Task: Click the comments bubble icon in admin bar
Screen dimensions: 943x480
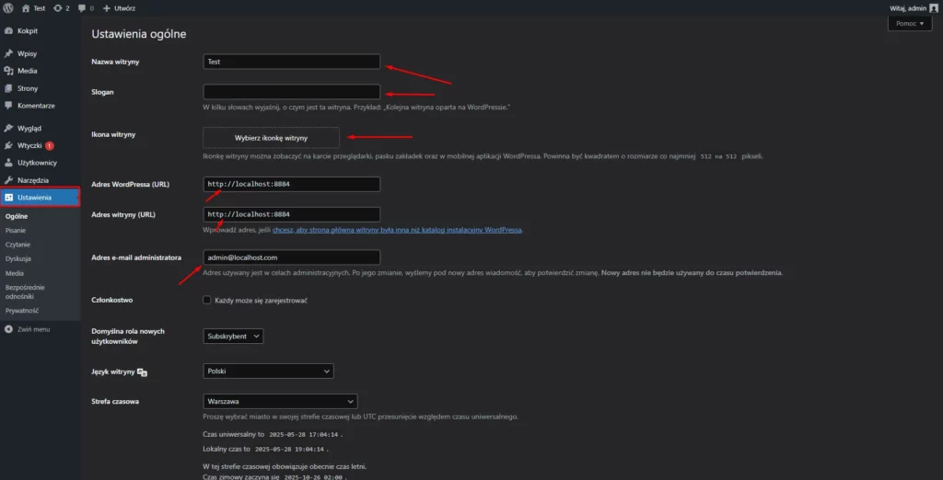Action: [x=81, y=7]
